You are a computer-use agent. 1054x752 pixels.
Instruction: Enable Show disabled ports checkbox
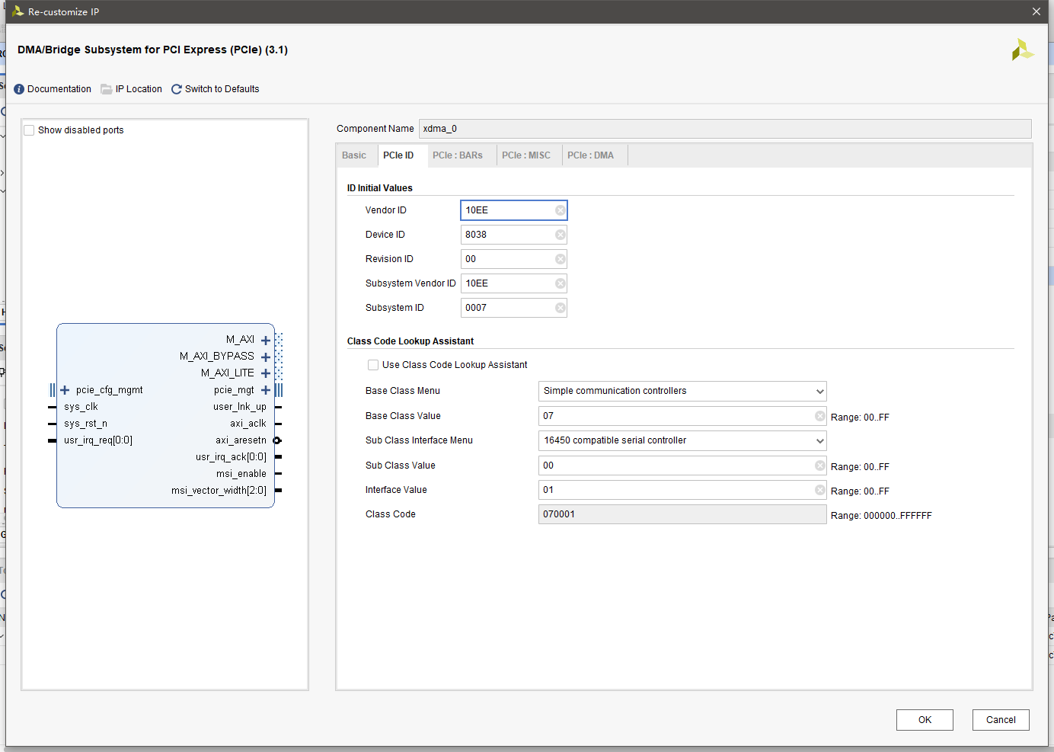pyautogui.click(x=30, y=130)
